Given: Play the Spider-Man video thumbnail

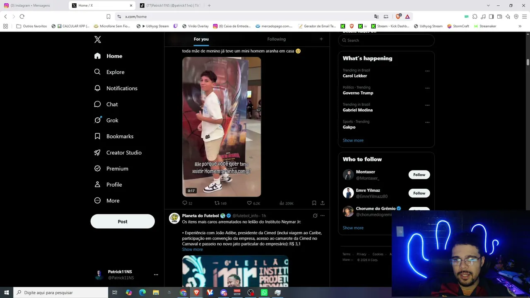Looking at the screenshot, I should (x=222, y=127).
